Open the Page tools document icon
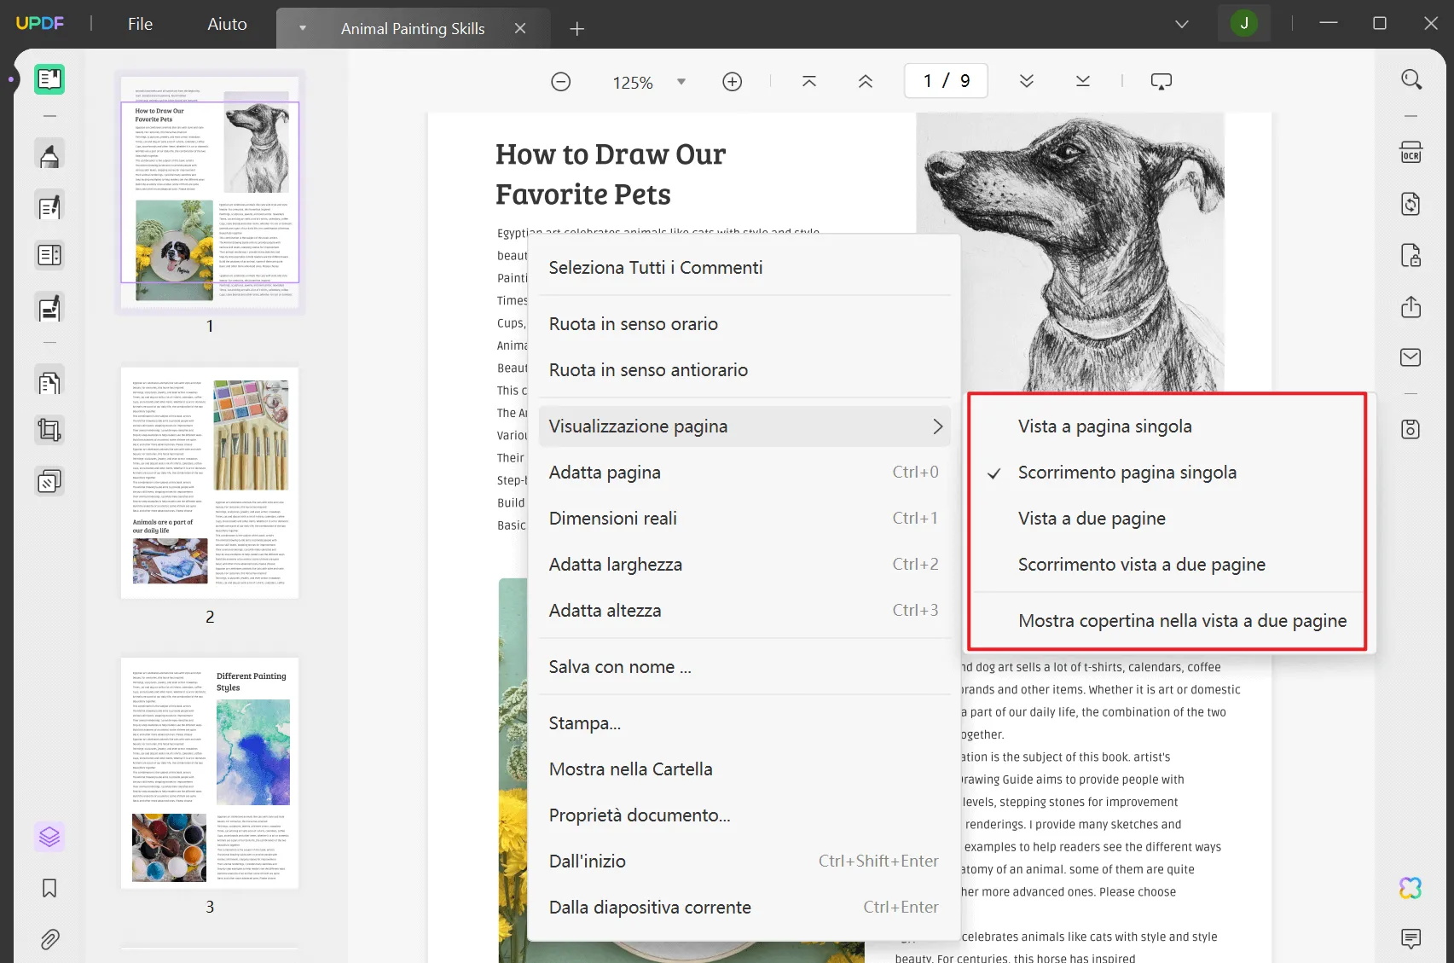The width and height of the screenshot is (1454, 963). tap(49, 382)
